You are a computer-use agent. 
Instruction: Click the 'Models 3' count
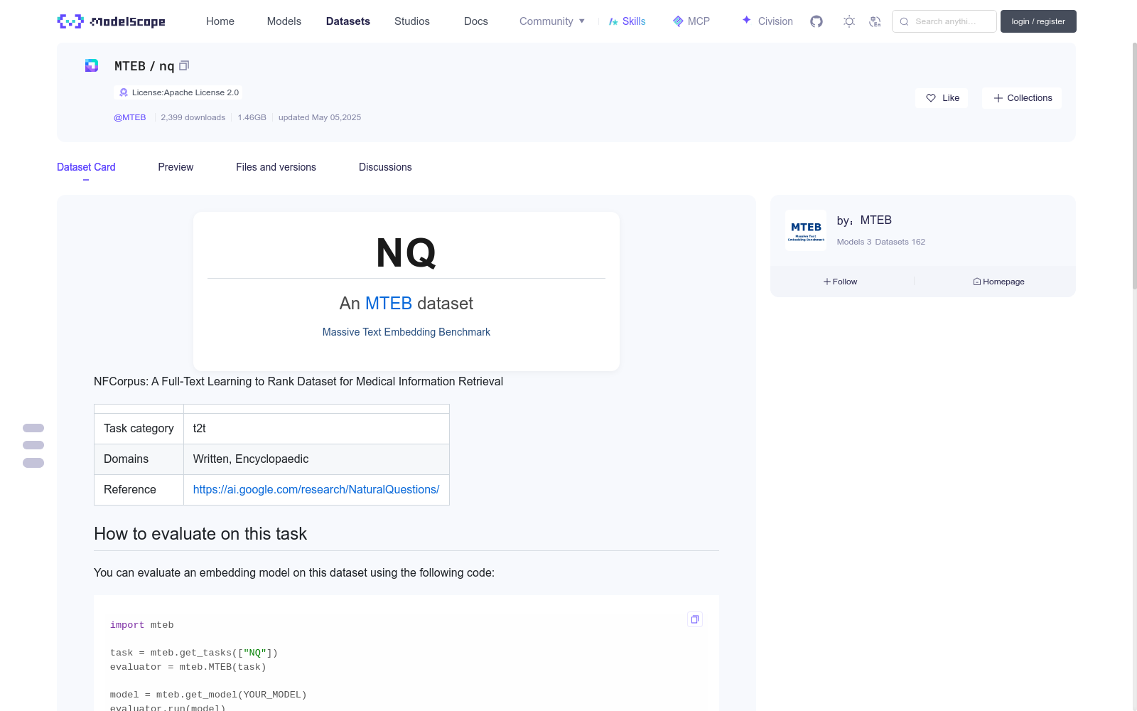(x=854, y=242)
